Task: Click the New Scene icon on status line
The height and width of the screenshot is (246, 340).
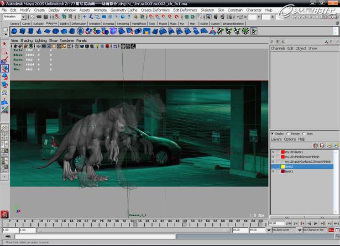Action: (32, 17)
